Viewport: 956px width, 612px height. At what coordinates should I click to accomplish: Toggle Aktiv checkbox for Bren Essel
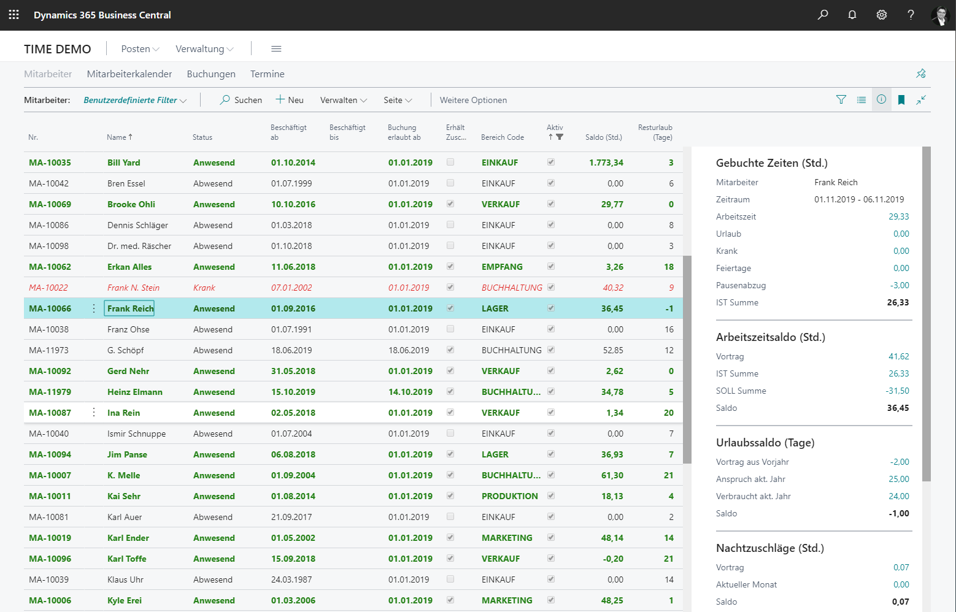coord(551,183)
